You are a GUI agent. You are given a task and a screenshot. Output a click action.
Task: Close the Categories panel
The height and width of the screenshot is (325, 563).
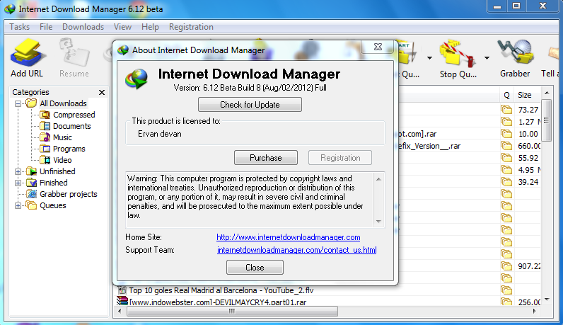point(102,92)
